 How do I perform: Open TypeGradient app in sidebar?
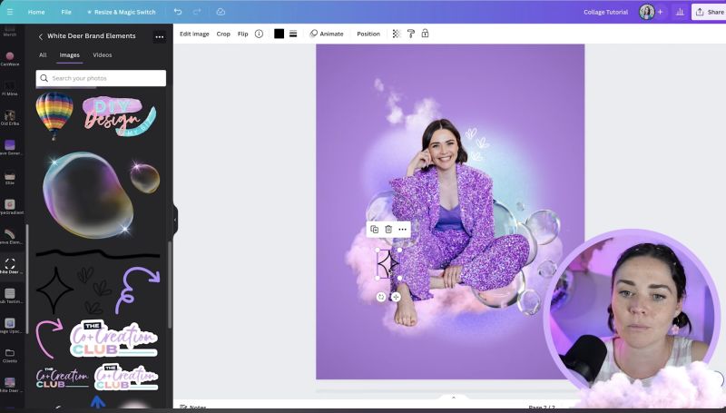pyautogui.click(x=10, y=207)
